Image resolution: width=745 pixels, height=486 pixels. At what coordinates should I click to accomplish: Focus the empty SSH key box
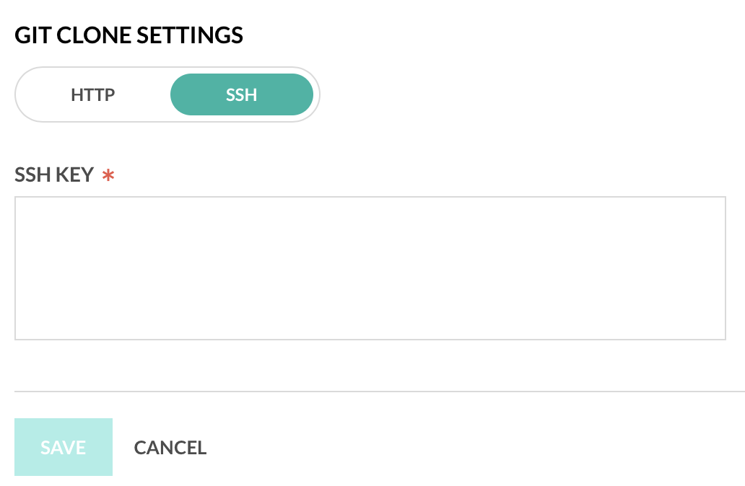click(370, 268)
